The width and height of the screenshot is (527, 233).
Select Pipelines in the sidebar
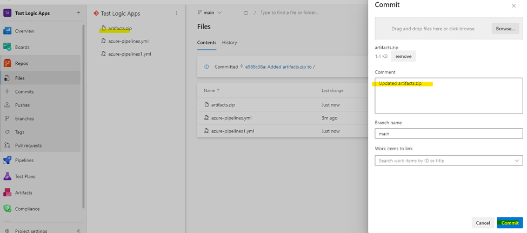[x=24, y=161]
